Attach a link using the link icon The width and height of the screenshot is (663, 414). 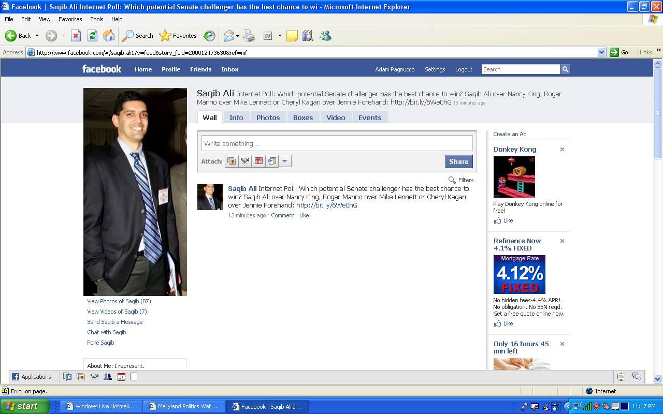pos(272,161)
